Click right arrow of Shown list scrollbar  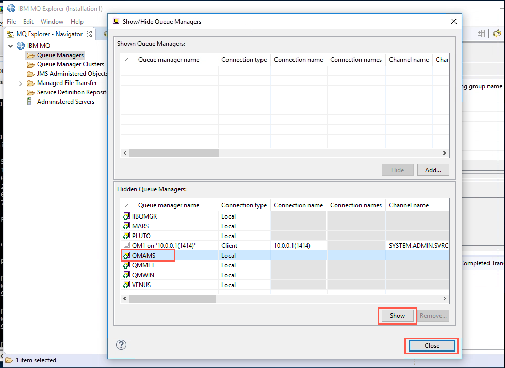[x=445, y=153]
